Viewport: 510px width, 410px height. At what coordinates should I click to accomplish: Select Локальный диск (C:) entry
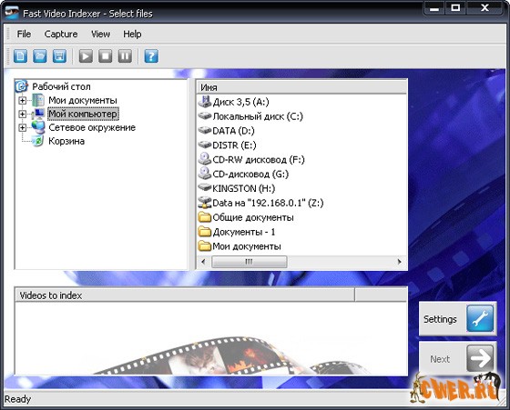click(x=258, y=116)
